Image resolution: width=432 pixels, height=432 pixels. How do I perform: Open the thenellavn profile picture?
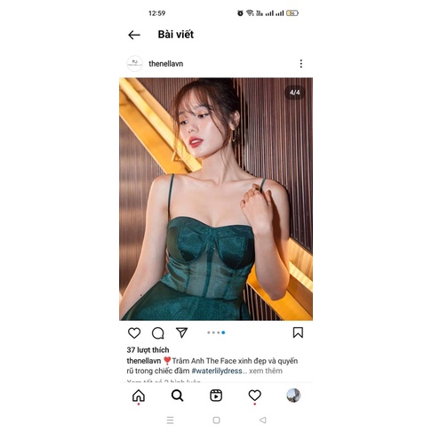(134, 63)
